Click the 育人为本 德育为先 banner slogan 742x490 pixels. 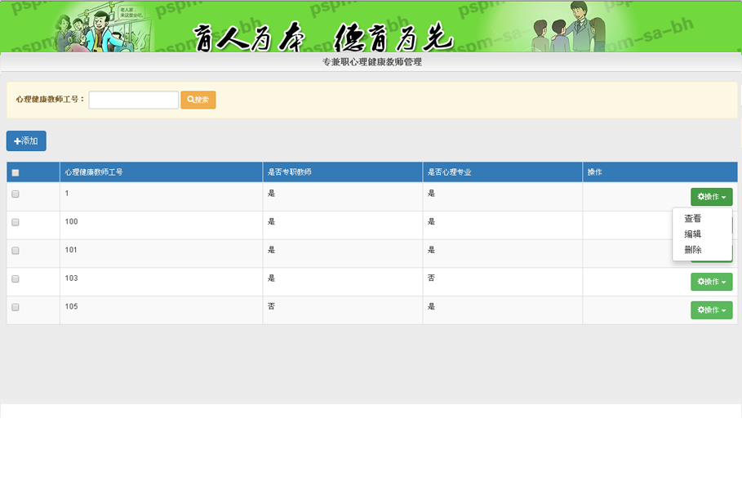coord(322,36)
